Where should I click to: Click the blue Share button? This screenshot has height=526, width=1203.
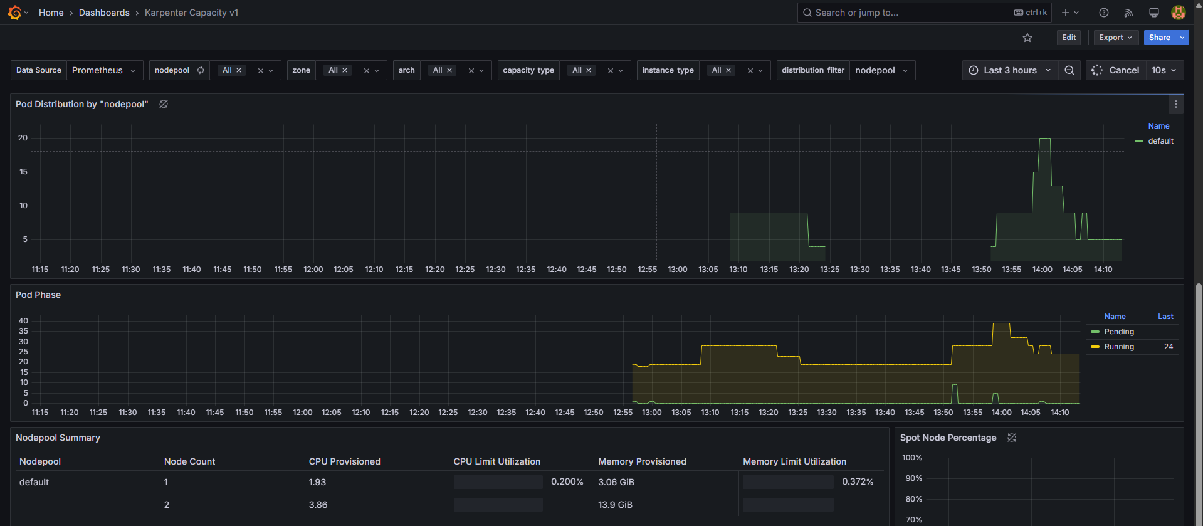(1159, 38)
